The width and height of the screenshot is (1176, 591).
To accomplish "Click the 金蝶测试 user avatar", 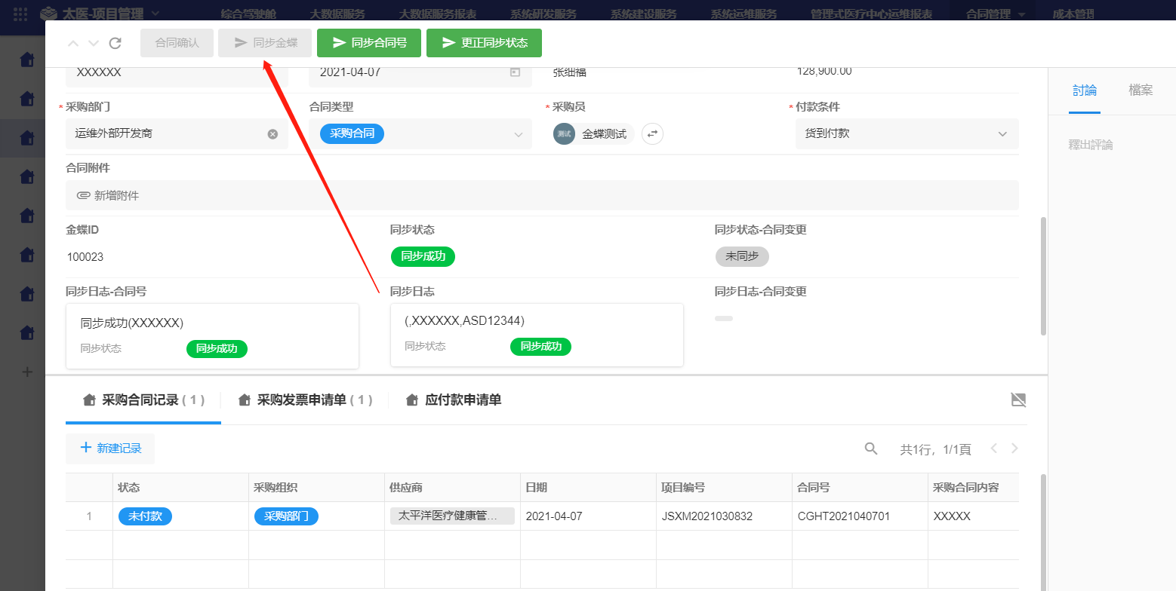I will (564, 133).
